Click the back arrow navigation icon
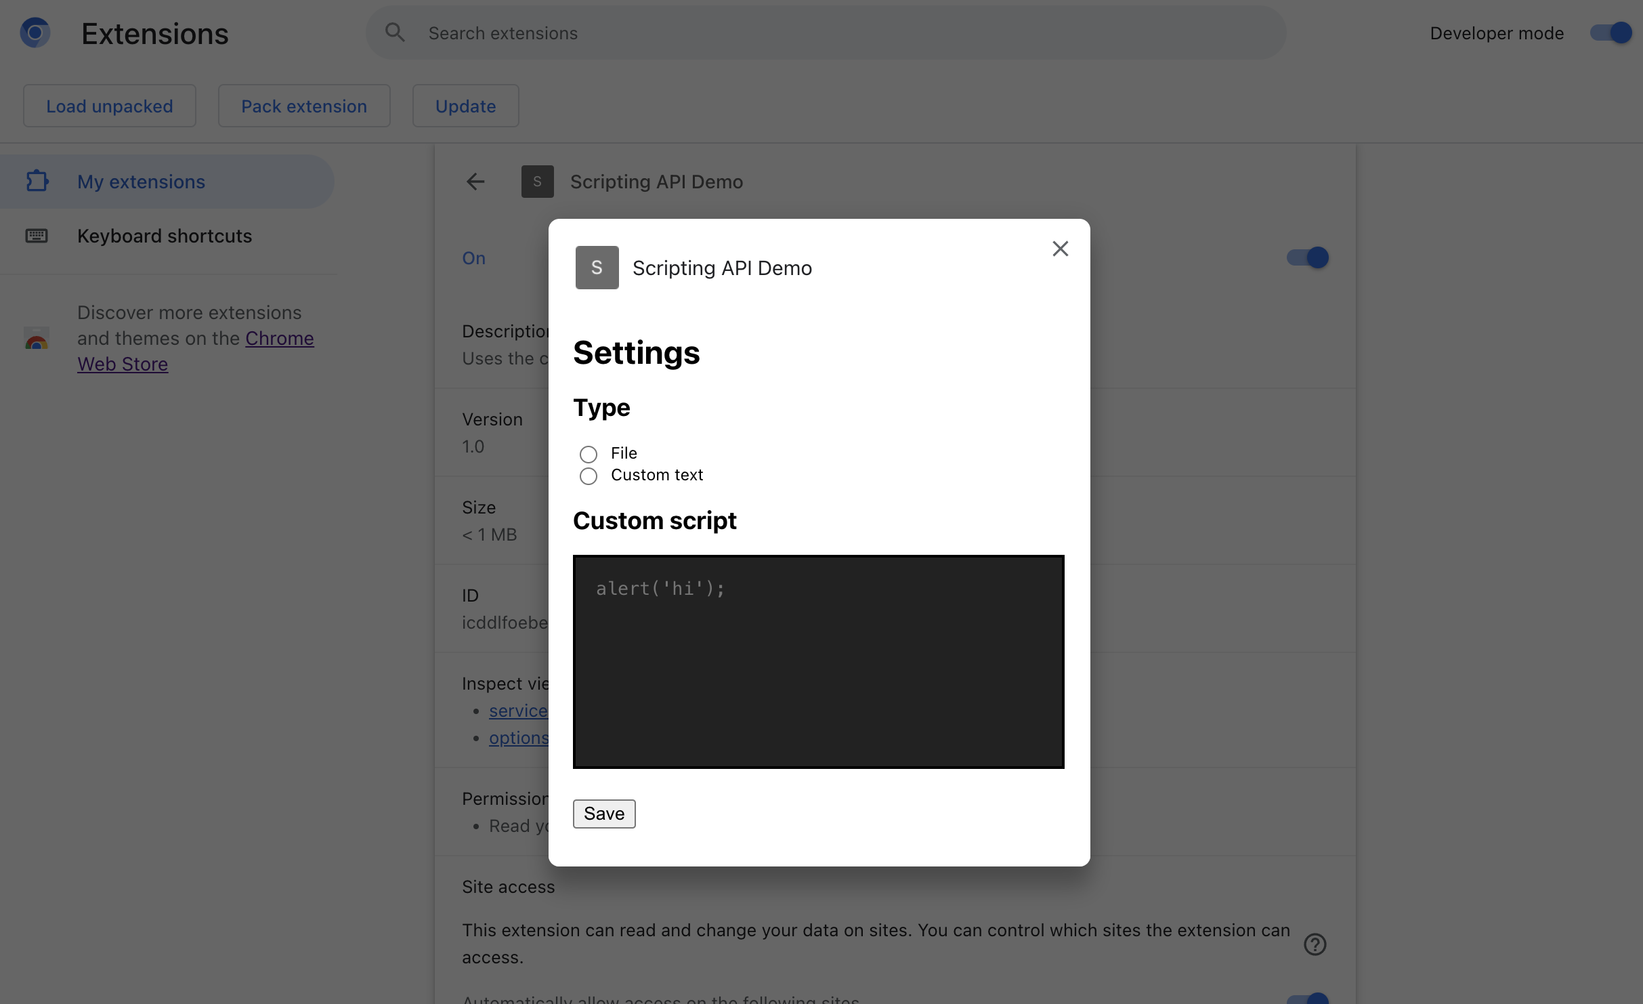1643x1004 pixels. pyautogui.click(x=475, y=181)
